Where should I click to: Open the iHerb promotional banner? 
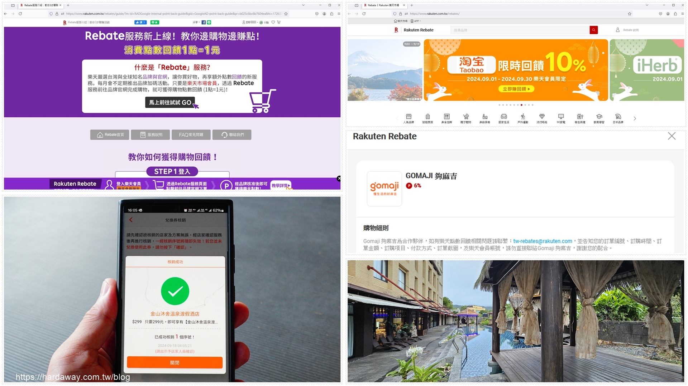pos(647,70)
